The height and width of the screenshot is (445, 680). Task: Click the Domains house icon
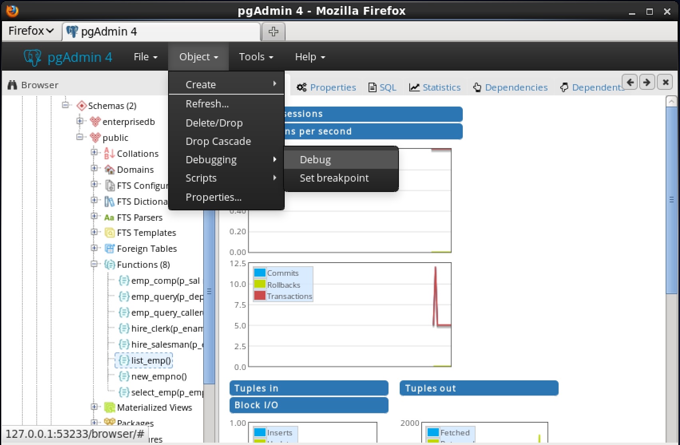109,170
